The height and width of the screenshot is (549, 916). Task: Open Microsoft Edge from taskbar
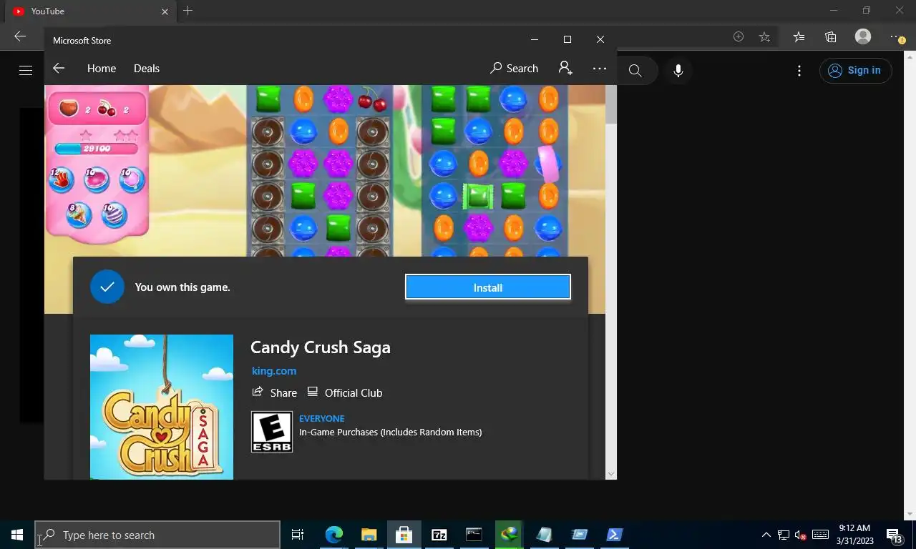[x=334, y=535]
